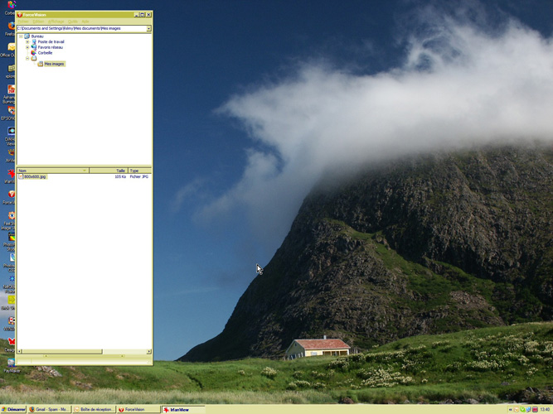Open the Affichage menu
Image resolution: width=553 pixels, height=414 pixels.
click(x=56, y=22)
